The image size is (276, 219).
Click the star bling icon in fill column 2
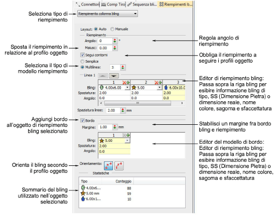pyautogui.click(x=134, y=87)
